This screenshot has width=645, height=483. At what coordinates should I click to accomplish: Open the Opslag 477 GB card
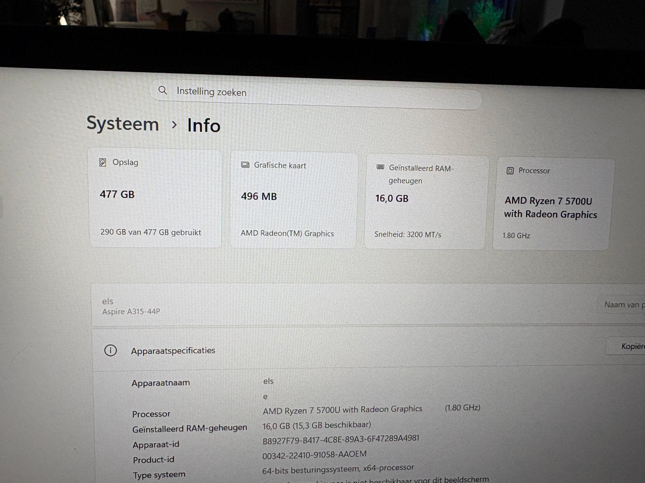point(155,198)
